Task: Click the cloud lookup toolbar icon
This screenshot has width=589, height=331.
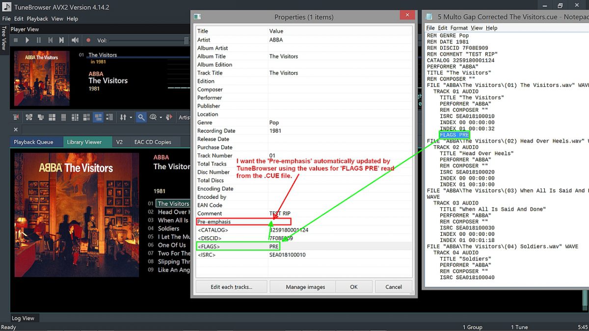Action: click(x=153, y=117)
